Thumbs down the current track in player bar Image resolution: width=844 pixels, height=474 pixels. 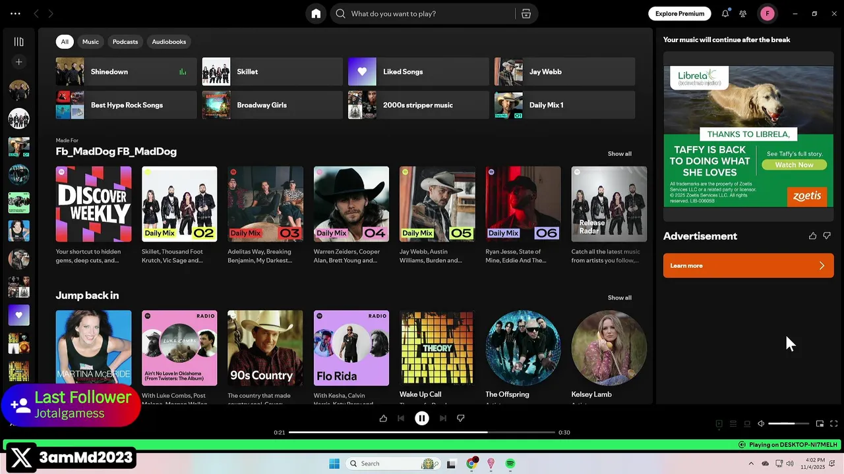(x=461, y=418)
